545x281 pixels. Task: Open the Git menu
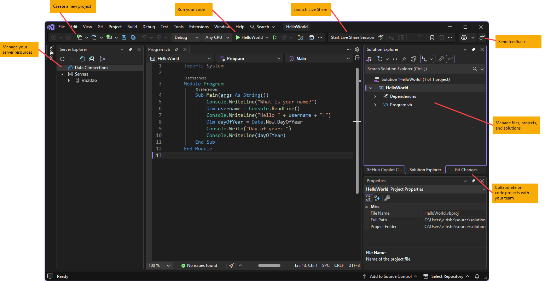[x=100, y=26]
